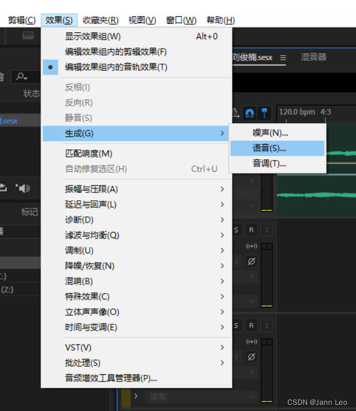Expand the 诊断(D) submenu
The height and width of the screenshot is (411, 356).
(136, 220)
